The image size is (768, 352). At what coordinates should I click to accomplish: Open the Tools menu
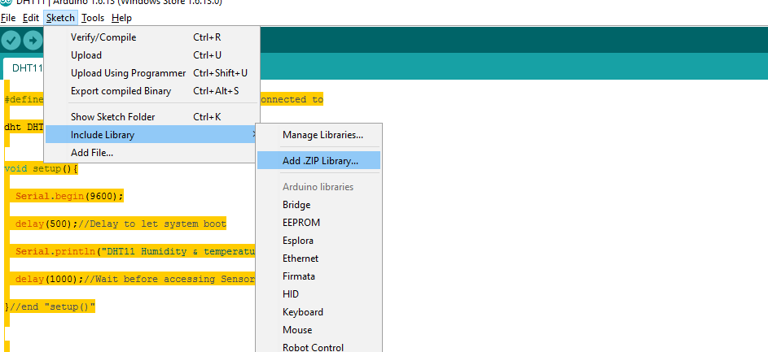pyautogui.click(x=92, y=17)
